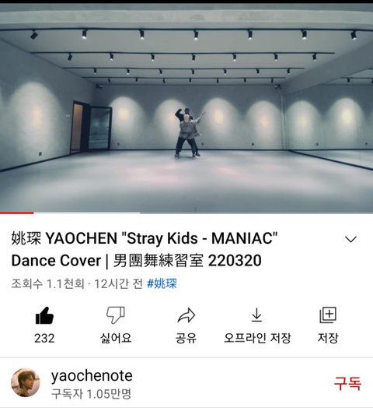Viewport: 373px width, 408px height.
Task: Open the yaochenote channel avatar
Action: pyautogui.click(x=26, y=382)
